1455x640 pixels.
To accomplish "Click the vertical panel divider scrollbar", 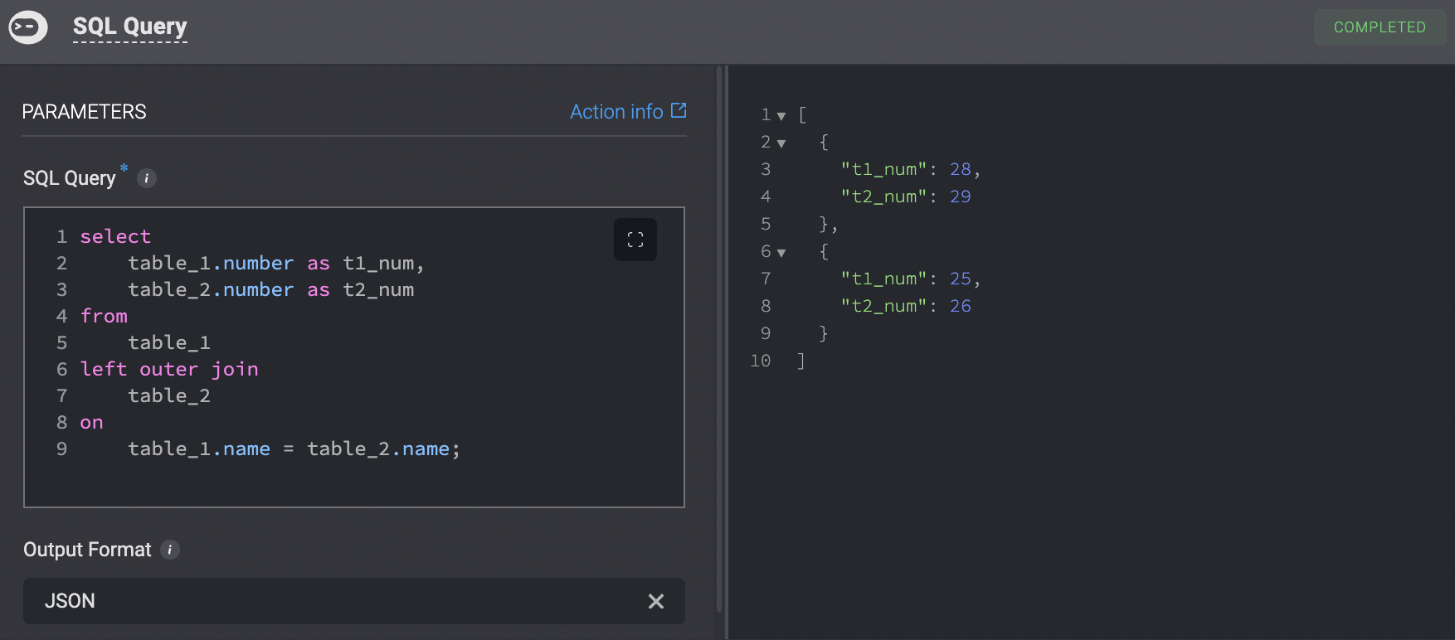I will (x=719, y=340).
